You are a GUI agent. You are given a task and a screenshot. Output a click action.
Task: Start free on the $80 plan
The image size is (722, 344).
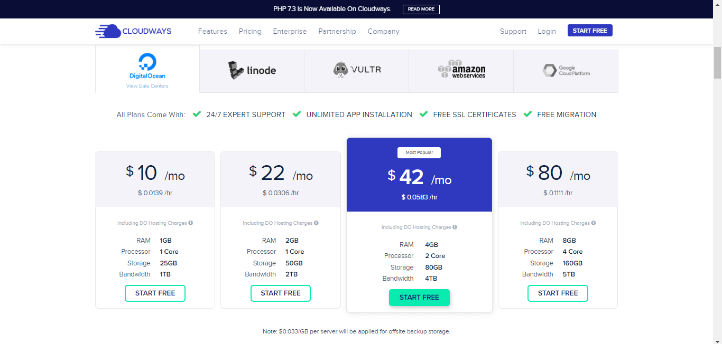558,293
